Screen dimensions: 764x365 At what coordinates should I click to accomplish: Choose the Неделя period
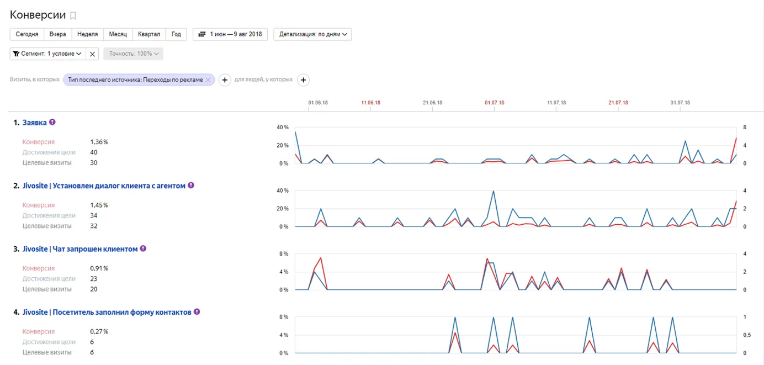[x=87, y=34]
